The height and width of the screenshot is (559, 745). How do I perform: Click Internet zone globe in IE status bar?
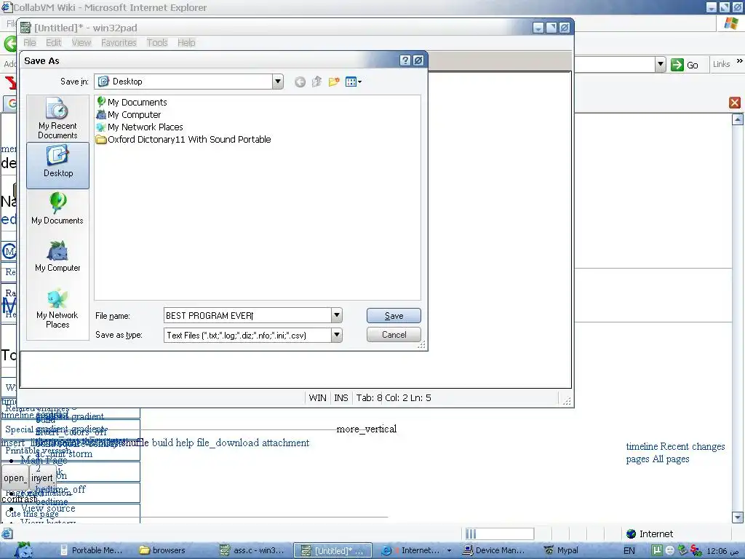click(x=631, y=534)
